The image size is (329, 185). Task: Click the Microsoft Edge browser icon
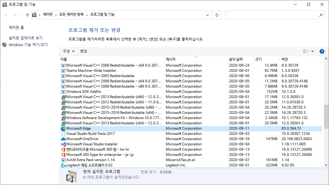point(63,128)
